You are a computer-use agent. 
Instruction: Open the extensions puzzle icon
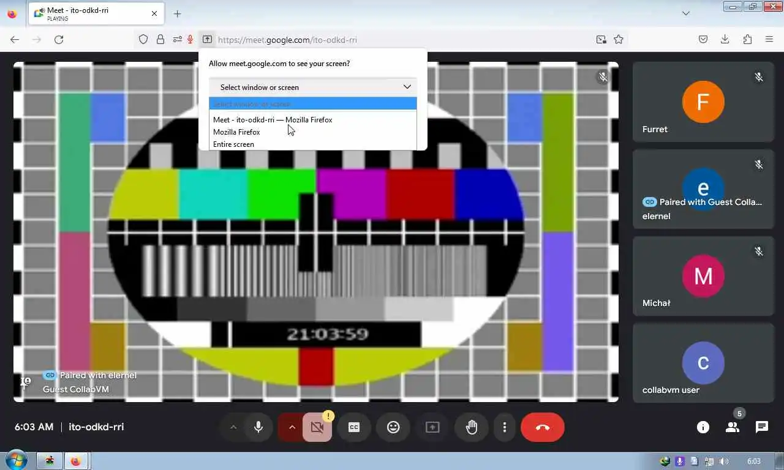[747, 39]
